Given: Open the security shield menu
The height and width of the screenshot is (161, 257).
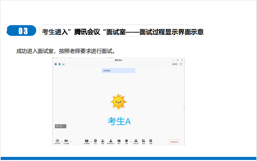Looking at the screenshot, I should point(95,141).
